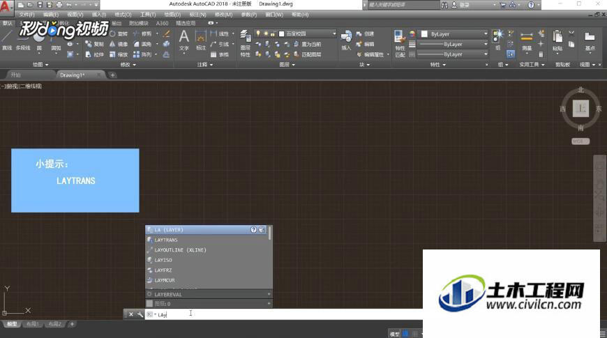Click the 表格 (Table) tool
The image size is (607, 338).
(220, 54)
